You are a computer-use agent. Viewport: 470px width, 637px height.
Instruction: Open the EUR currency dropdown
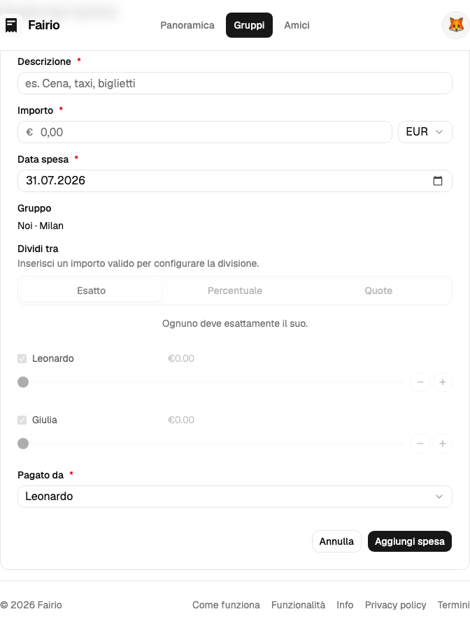pyautogui.click(x=425, y=132)
